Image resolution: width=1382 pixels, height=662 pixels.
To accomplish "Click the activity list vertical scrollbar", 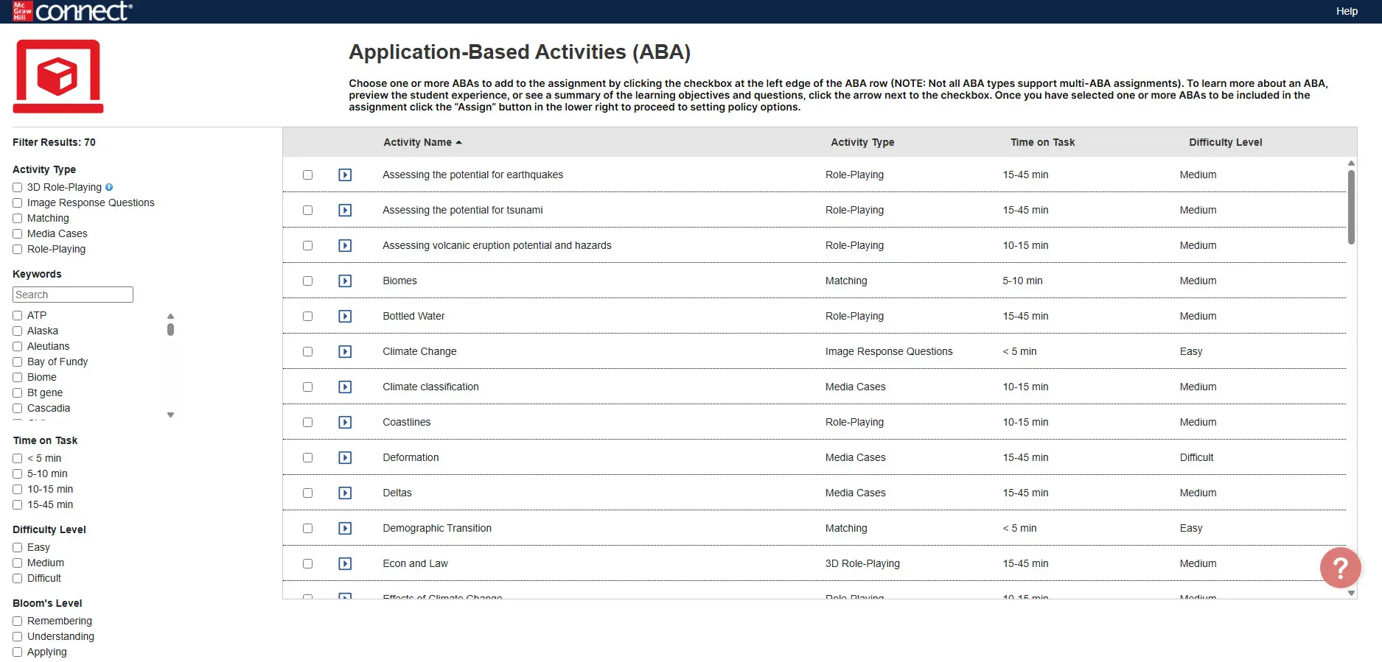I will [1351, 208].
